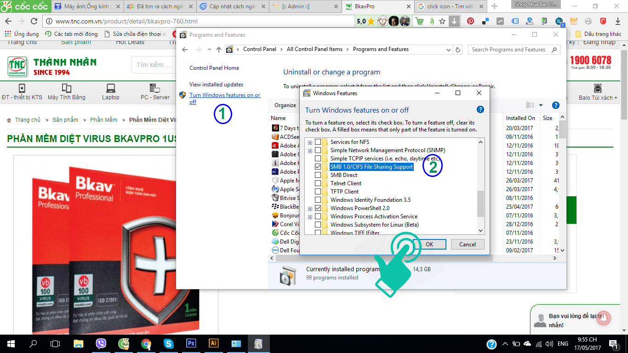Click the Pinterest extension icon in the browser toolbar

point(471,21)
